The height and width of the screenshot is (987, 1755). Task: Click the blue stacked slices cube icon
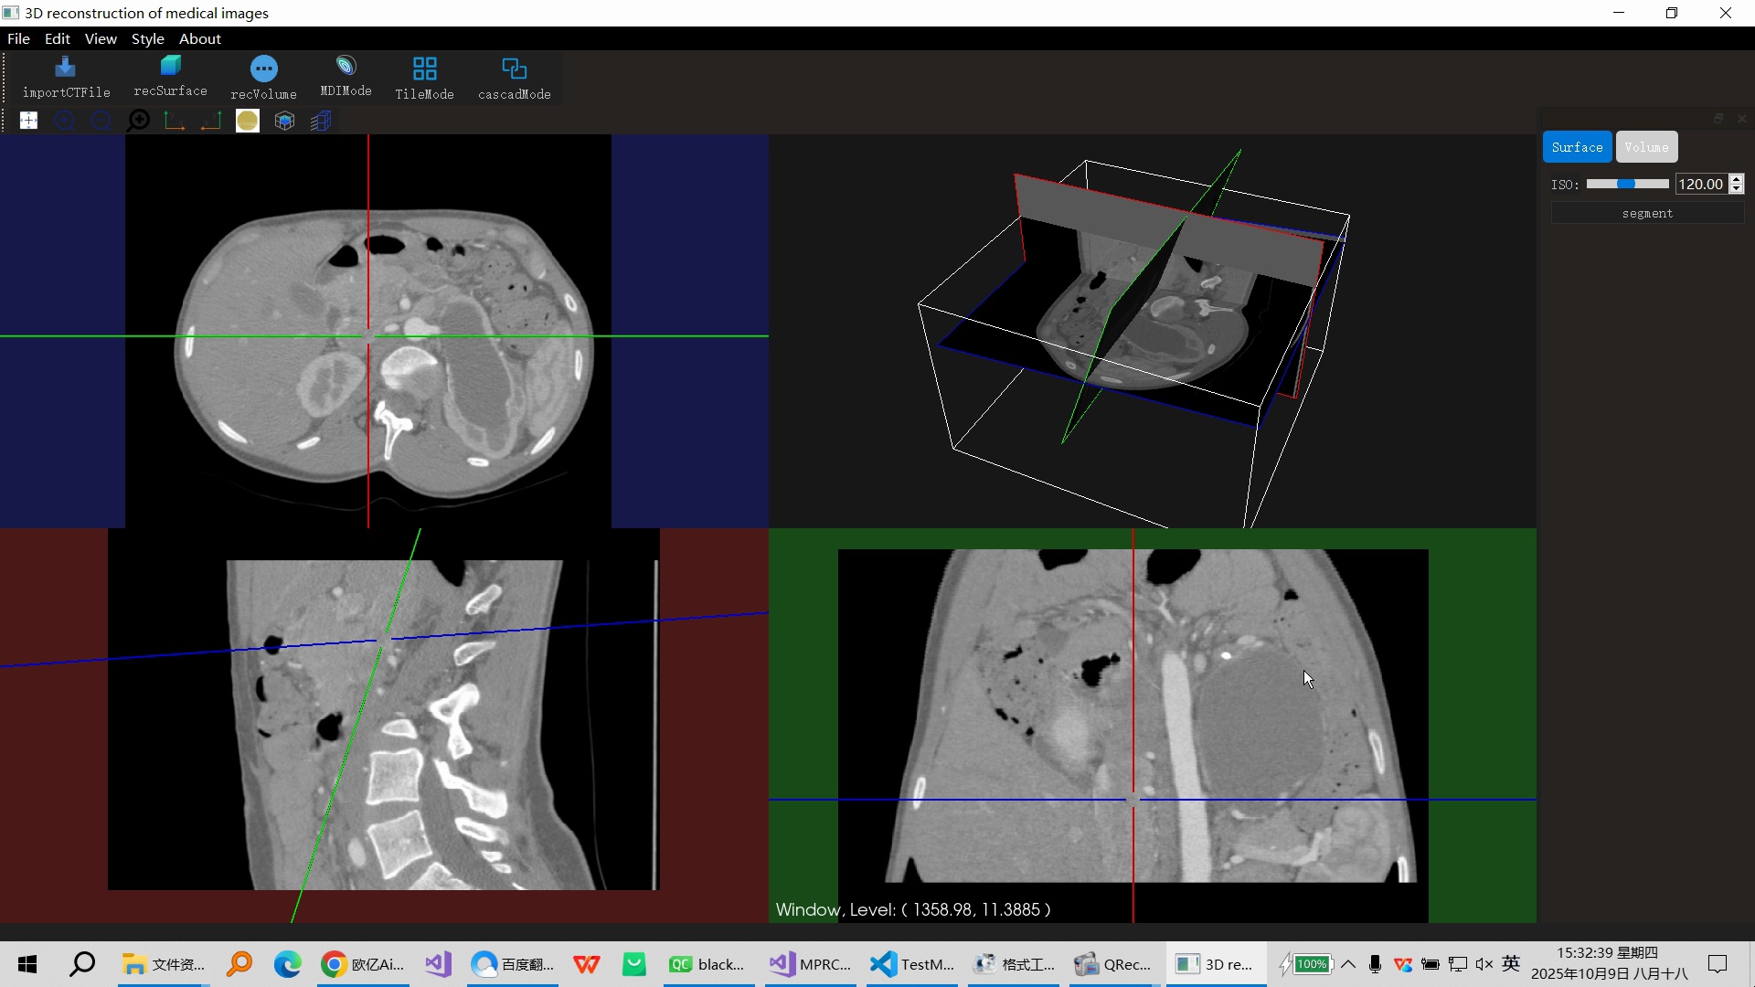pyautogui.click(x=321, y=121)
